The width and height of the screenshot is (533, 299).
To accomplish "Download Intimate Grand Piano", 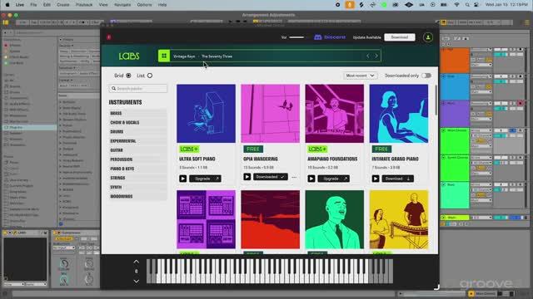I will pos(398,179).
